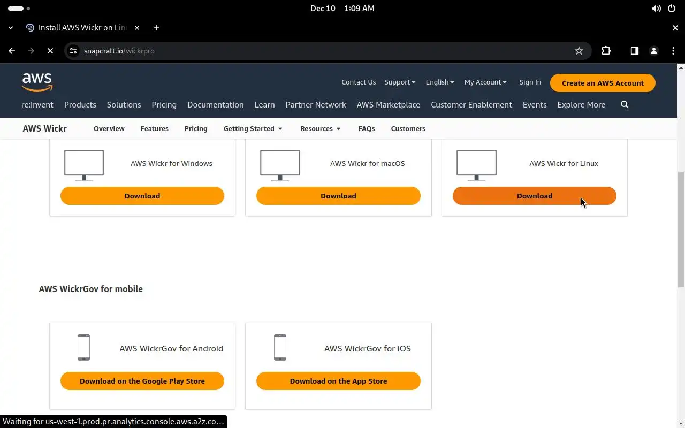Switch to the Overview tab

pyautogui.click(x=109, y=128)
